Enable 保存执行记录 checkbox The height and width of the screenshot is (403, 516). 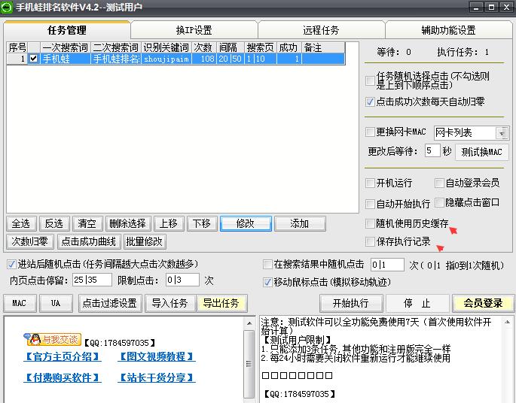[x=370, y=242]
